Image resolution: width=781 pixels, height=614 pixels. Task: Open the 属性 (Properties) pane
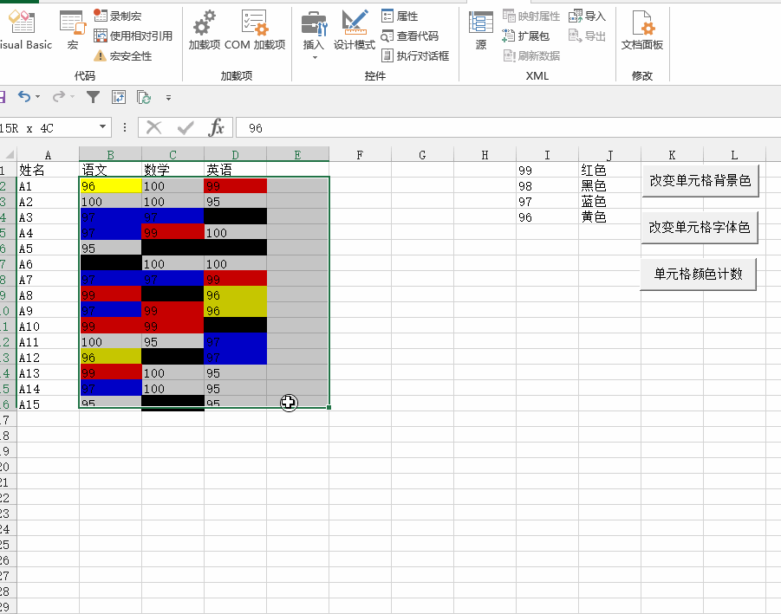click(397, 15)
